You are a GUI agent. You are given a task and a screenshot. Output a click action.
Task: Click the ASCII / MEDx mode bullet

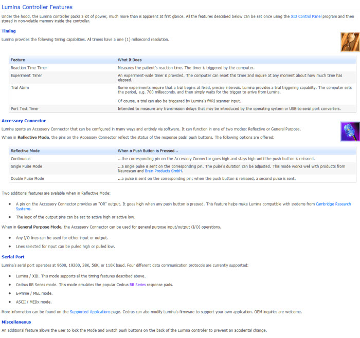pos(34,302)
